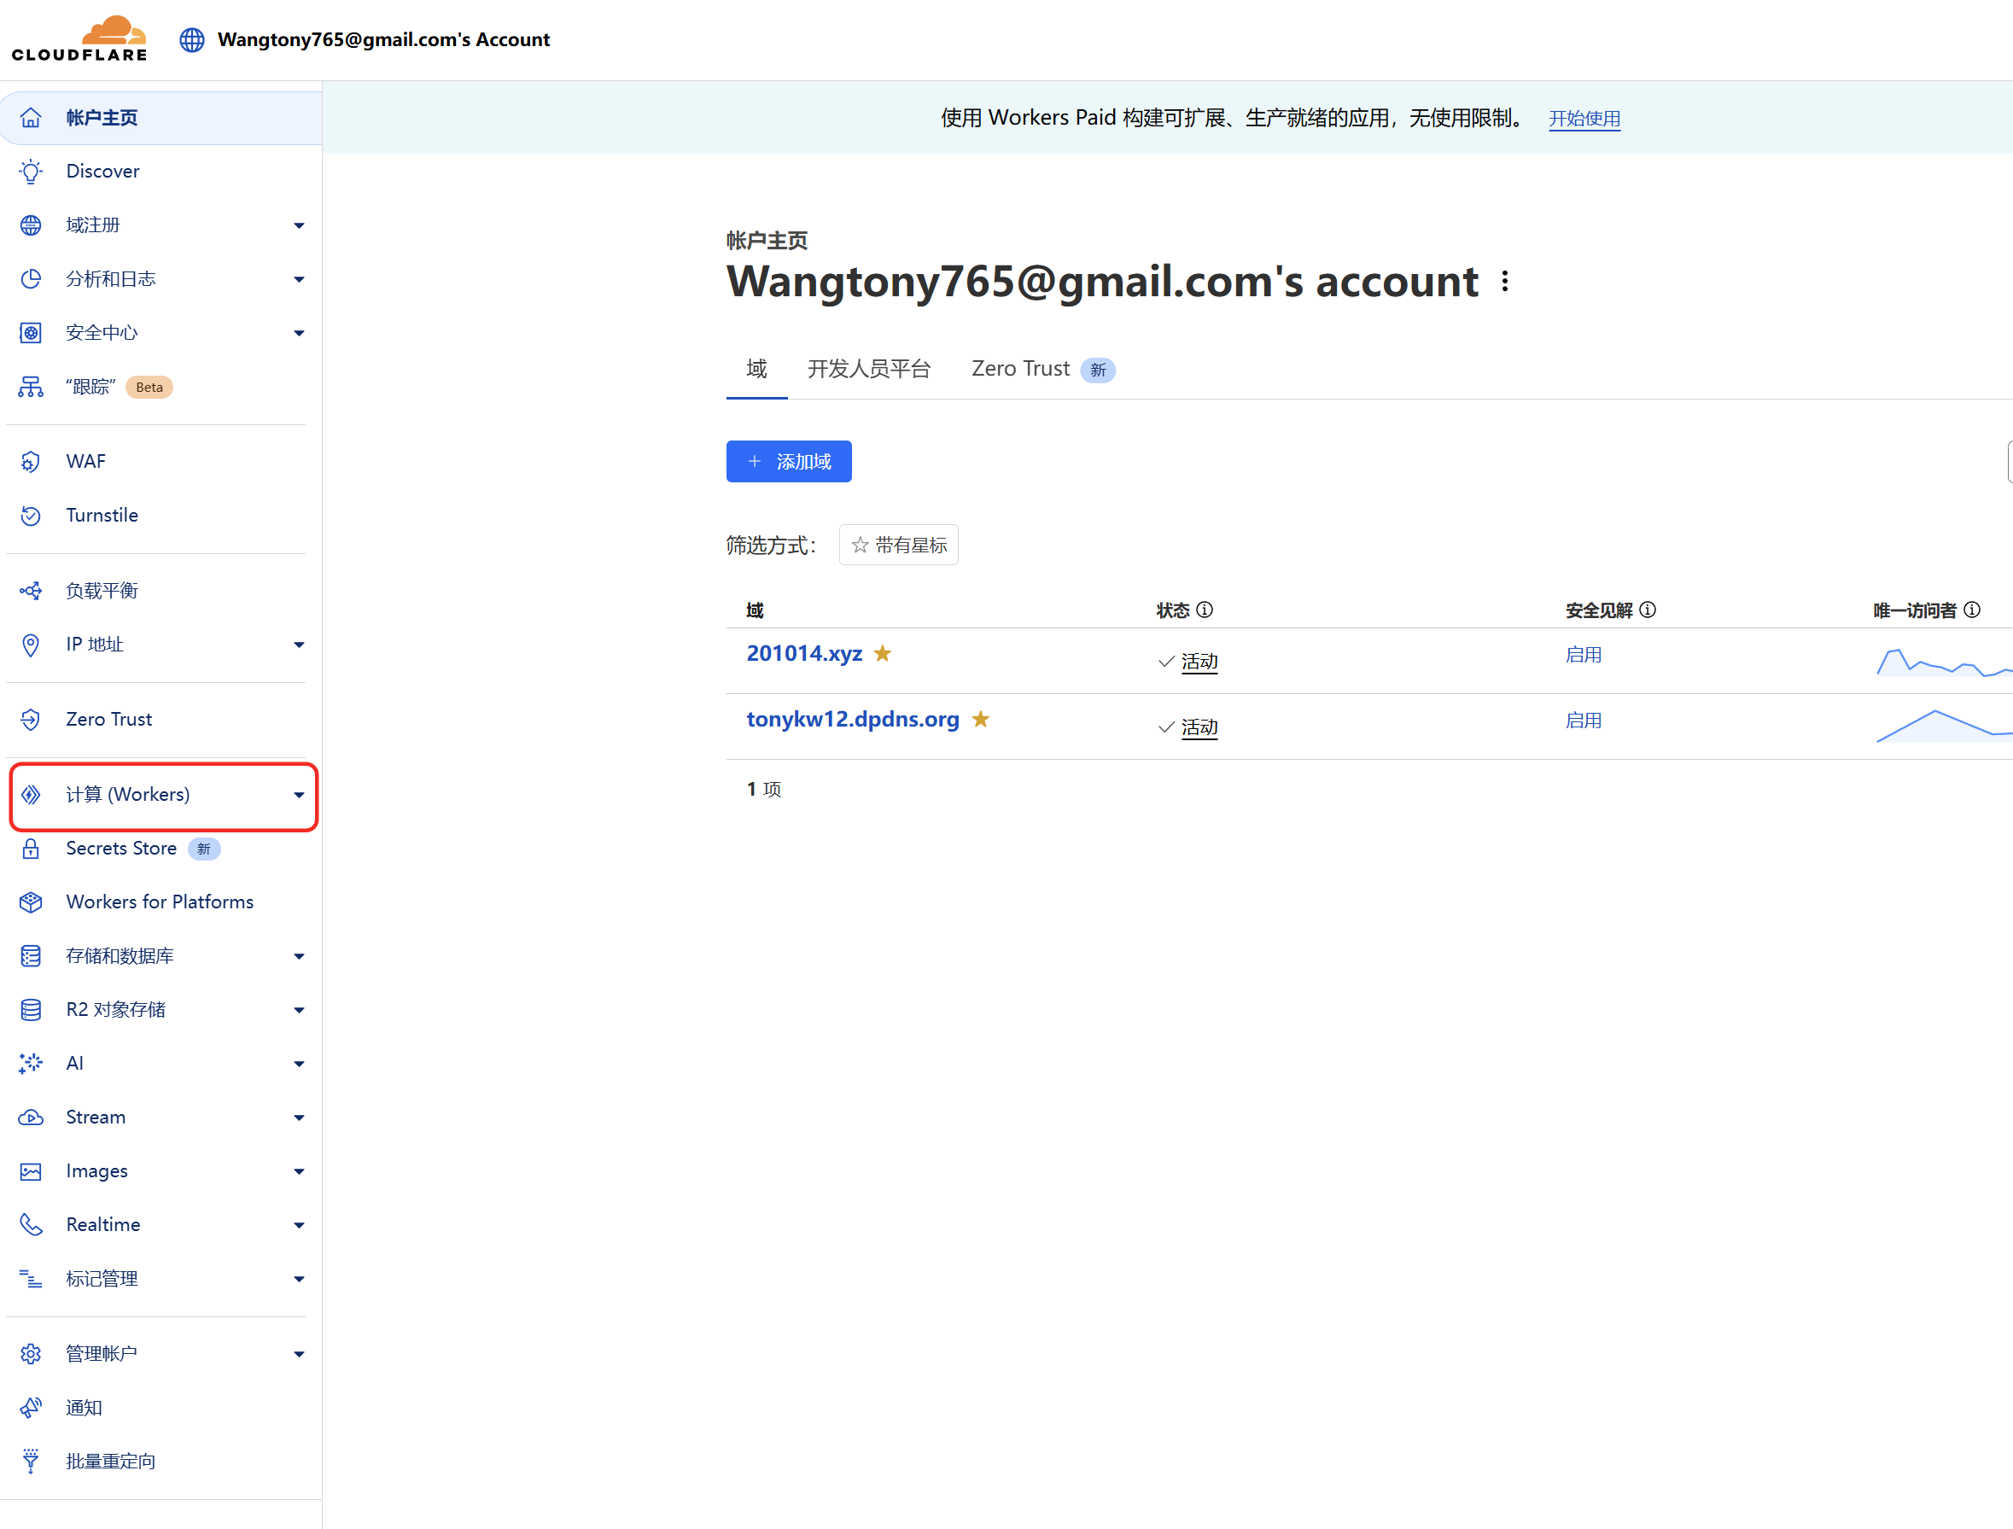Click the notifications megaphone icon
Screen dimensions: 2013x1529
31,1407
